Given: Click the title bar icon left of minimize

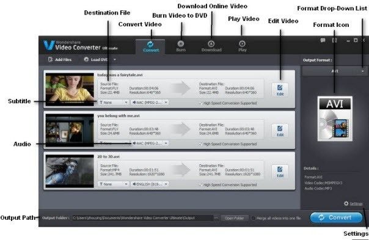Looking at the screenshot, I should (334, 40).
